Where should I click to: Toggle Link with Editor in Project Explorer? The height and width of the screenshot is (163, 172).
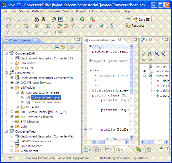pyautogui.click(x=63, y=47)
